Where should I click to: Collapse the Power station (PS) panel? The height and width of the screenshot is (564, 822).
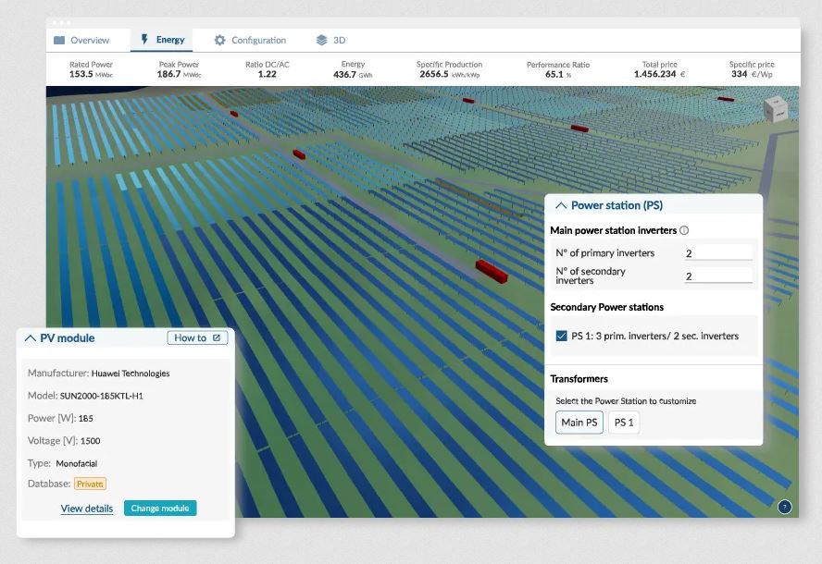point(561,205)
